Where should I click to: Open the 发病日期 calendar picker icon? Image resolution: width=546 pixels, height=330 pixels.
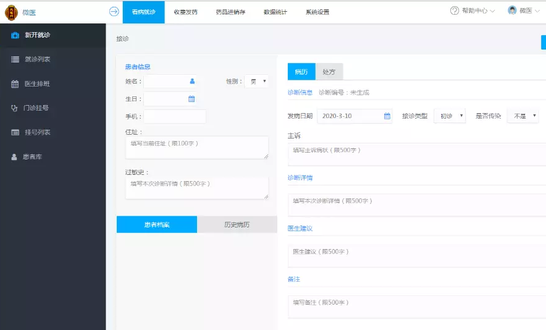point(387,116)
